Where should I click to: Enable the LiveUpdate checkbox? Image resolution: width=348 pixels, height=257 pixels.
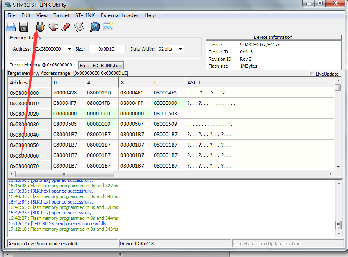pos(312,74)
